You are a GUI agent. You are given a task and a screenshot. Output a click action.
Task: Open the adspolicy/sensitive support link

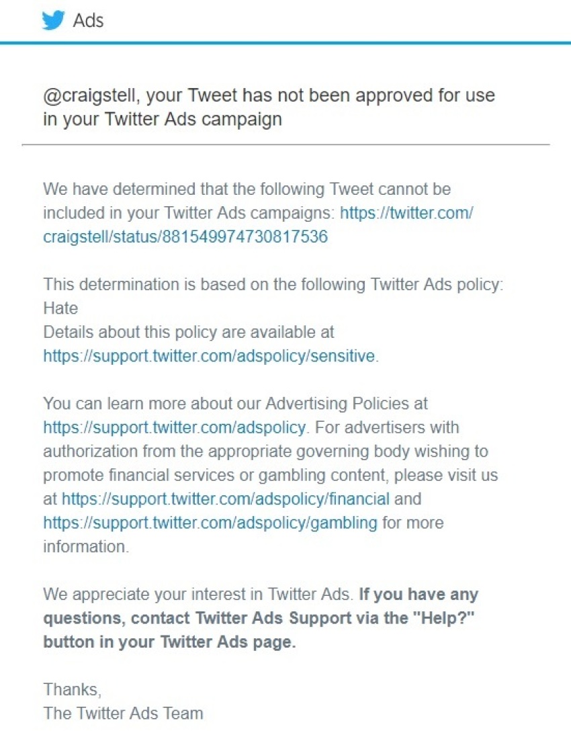tap(209, 355)
